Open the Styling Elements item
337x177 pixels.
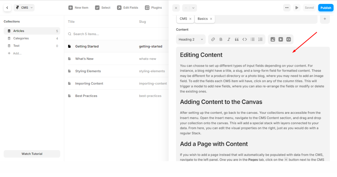[x=88, y=71]
